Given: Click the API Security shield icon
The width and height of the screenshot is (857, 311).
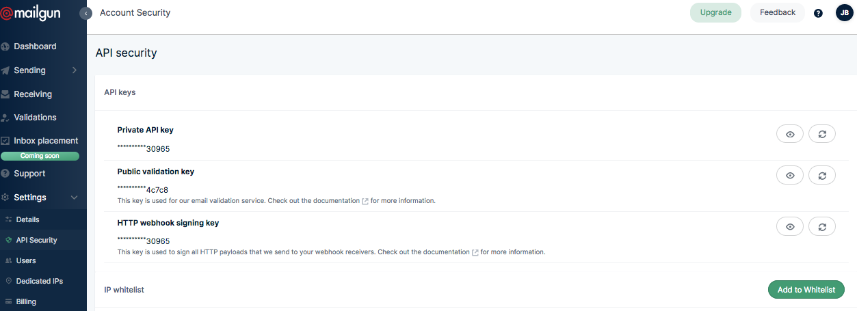Looking at the screenshot, I should [x=9, y=240].
